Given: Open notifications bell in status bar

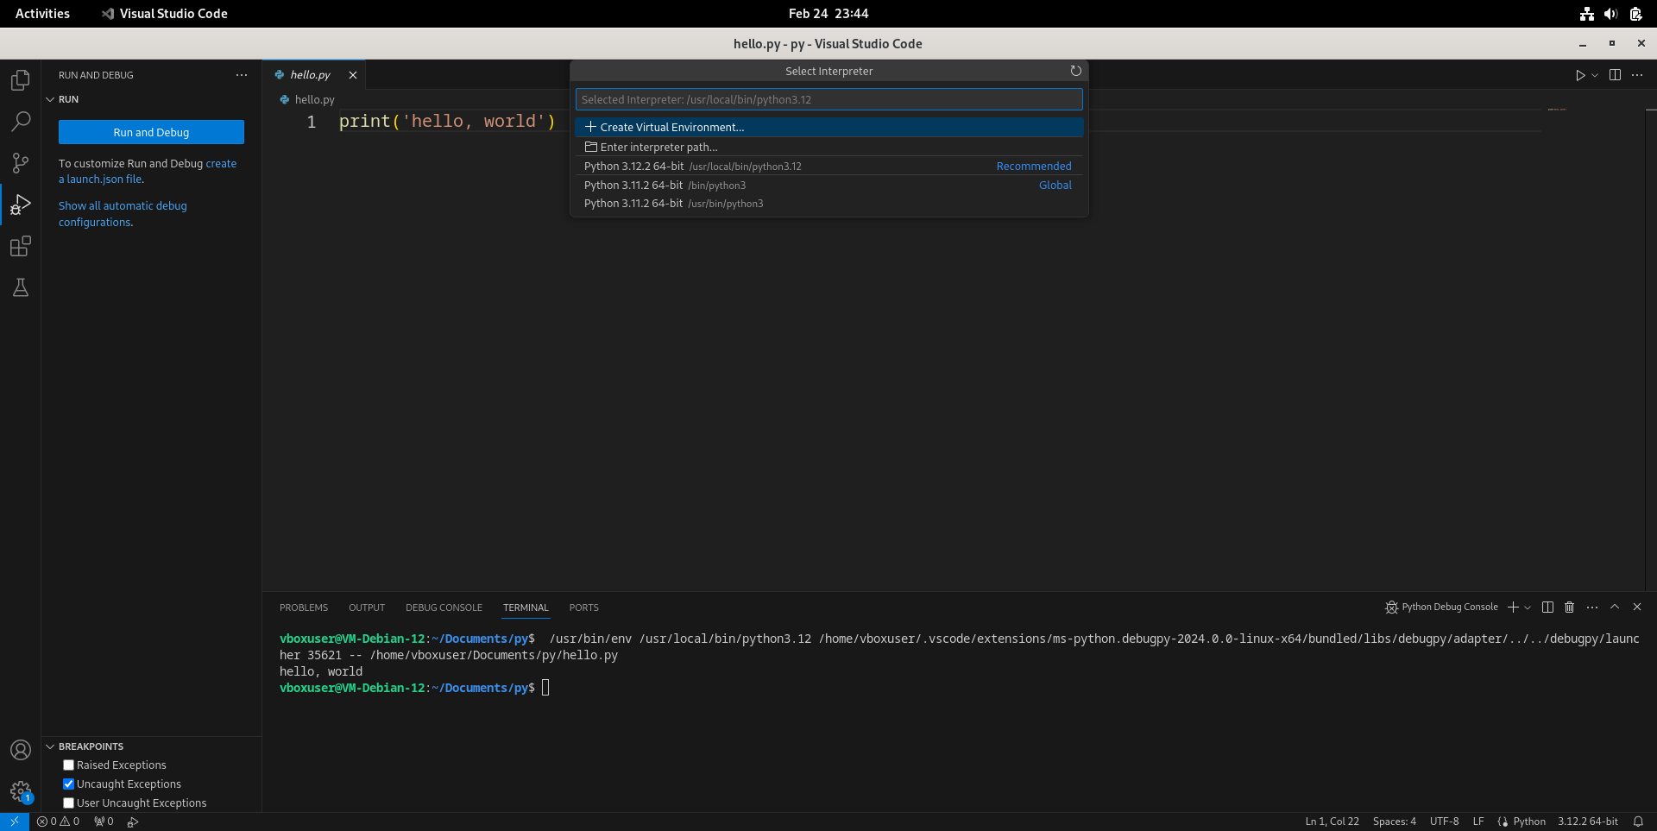Looking at the screenshot, I should 1638,822.
